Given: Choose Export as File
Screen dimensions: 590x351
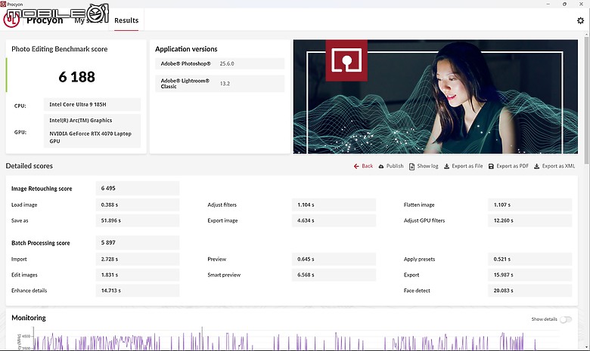Looking at the screenshot, I should point(467,166).
